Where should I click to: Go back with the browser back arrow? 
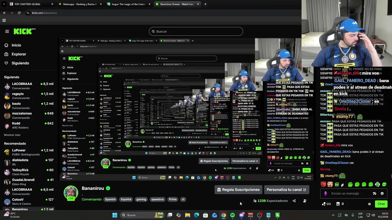pyautogui.click(x=4, y=13)
